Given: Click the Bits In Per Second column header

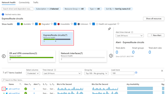Looking at the screenshot, I should [64, 84].
